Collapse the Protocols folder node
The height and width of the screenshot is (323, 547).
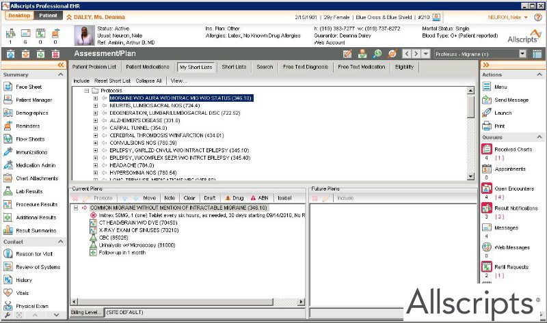(x=87, y=90)
